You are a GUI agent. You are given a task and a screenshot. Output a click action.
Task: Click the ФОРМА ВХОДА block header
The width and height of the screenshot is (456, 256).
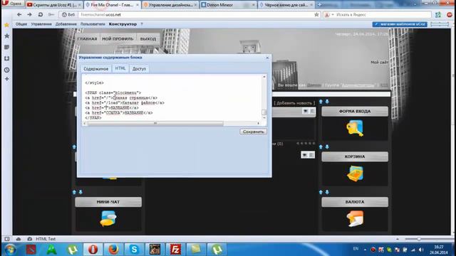tap(355, 112)
